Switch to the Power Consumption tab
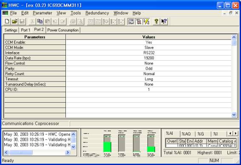This screenshot has width=241, height=165. pos(63,30)
